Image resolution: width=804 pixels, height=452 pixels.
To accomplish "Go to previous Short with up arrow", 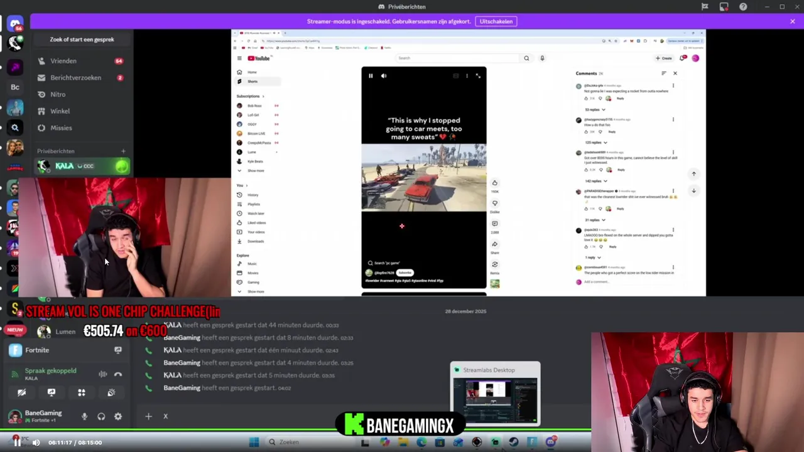I will pyautogui.click(x=694, y=174).
